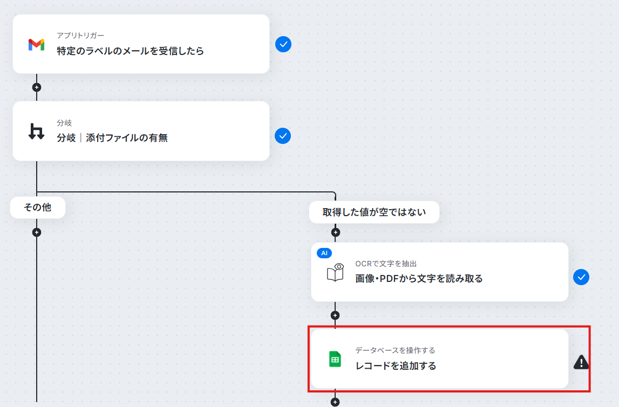
Task: Open 分岐 添付ファイルの有無 step
Action: 141,131
